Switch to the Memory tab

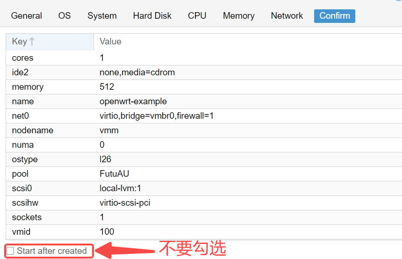pos(239,16)
